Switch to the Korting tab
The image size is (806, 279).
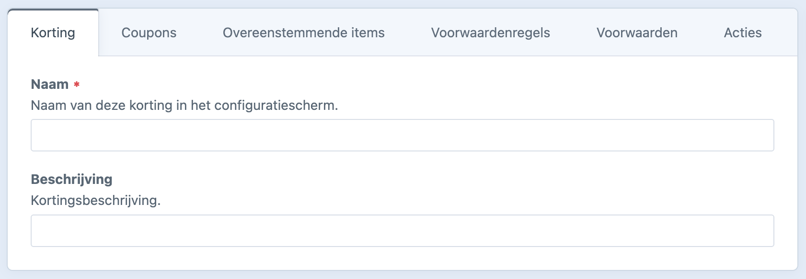[53, 33]
